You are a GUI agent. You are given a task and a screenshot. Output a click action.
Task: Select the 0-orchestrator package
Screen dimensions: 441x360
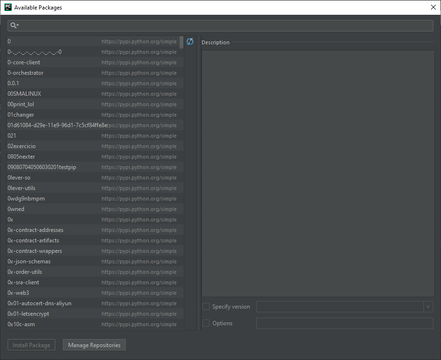coord(95,73)
